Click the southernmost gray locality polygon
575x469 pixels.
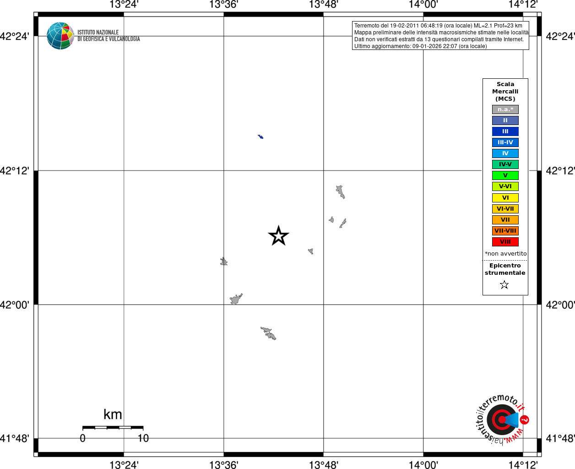point(269,333)
